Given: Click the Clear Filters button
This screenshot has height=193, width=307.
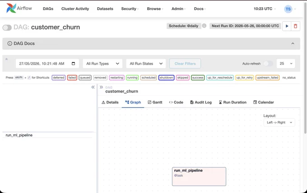Looking at the screenshot, I should (185, 63).
